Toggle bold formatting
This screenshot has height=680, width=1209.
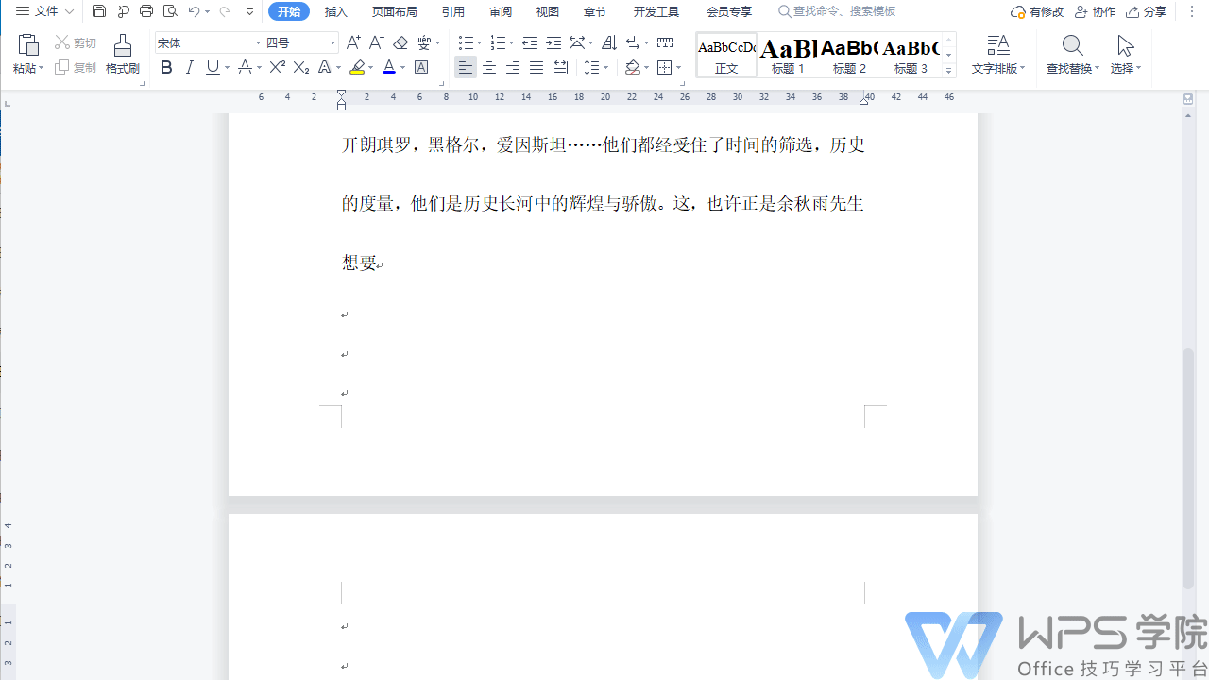pos(166,67)
